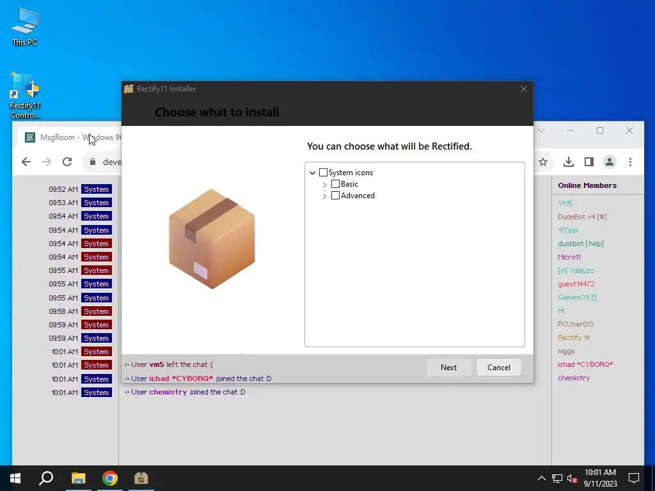Viewport: 655px width, 491px height.
Task: Click Online Members heading
Action: click(587, 185)
